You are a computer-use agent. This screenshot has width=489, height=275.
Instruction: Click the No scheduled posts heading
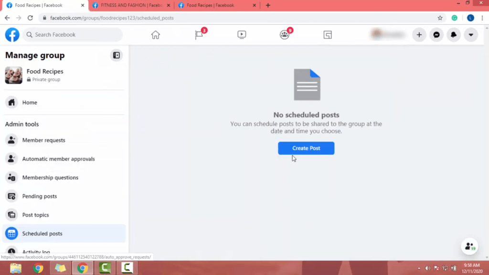pyautogui.click(x=306, y=115)
